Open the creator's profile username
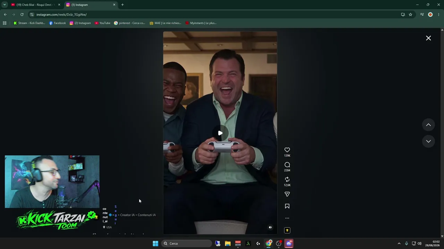This screenshot has width=444, height=249. coord(105,215)
